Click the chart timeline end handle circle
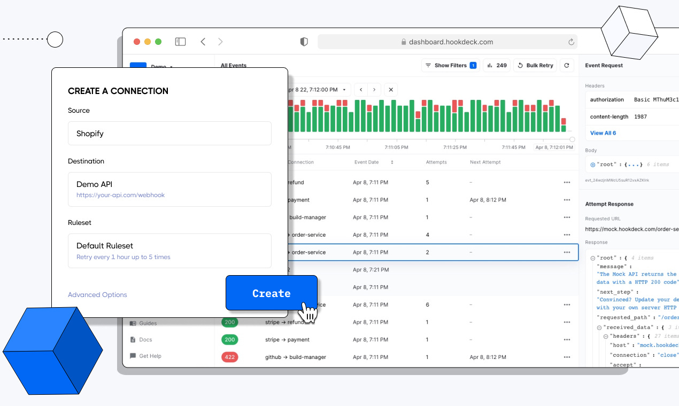The width and height of the screenshot is (679, 406). (572, 139)
